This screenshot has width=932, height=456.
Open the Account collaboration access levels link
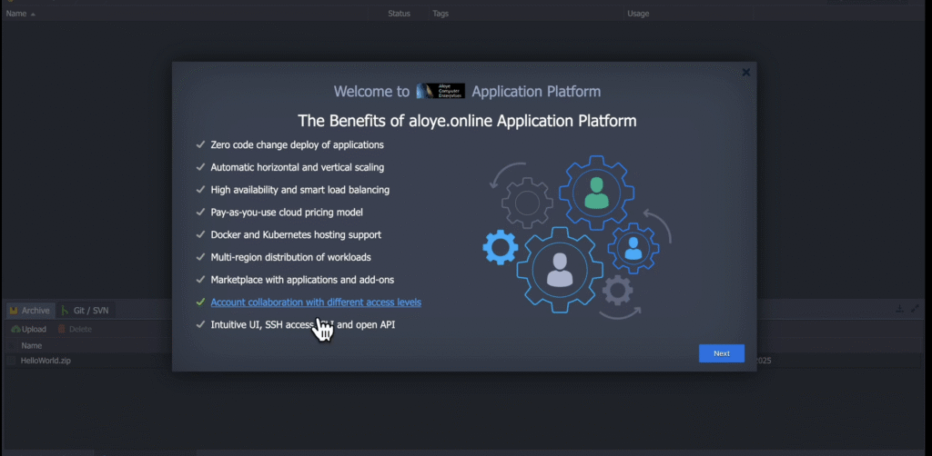316,302
